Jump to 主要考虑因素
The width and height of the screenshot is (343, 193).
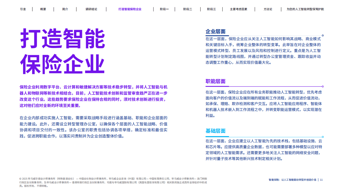tap(238, 9)
